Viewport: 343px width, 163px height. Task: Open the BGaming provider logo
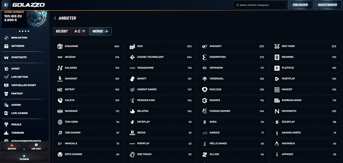coord(277,57)
